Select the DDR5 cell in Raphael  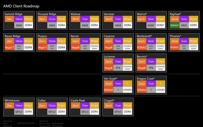[x=193, y=25]
